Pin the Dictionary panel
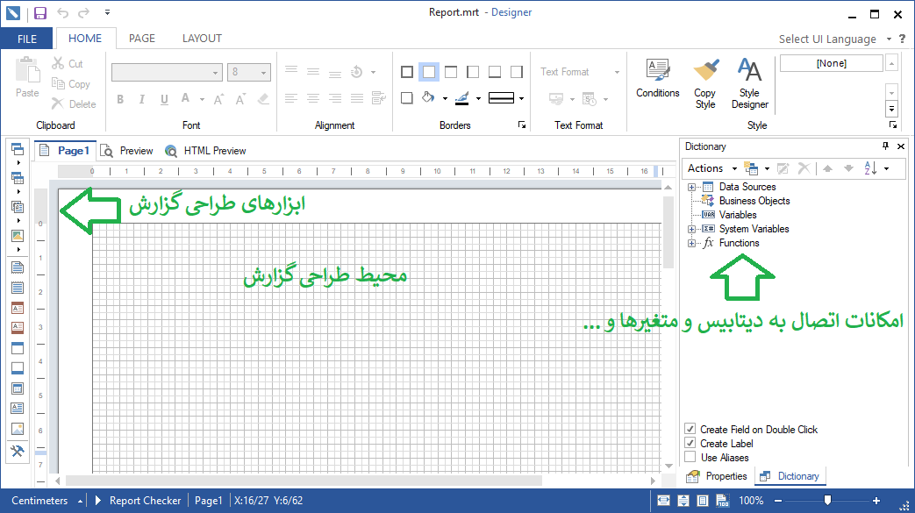Image resolution: width=915 pixels, height=513 pixels. tap(885, 146)
